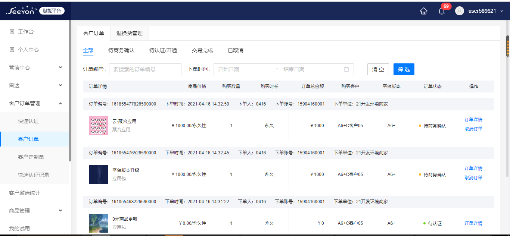The width and height of the screenshot is (510, 236).
Task: Click order number 161855477826590000
Action: [x=134, y=104]
